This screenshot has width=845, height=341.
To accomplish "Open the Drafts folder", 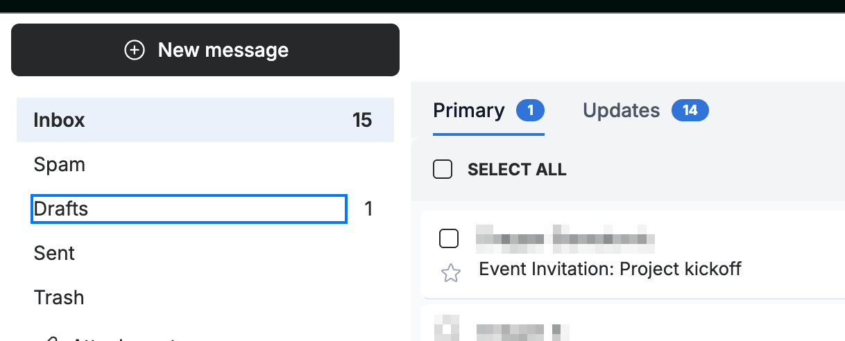I will pyautogui.click(x=189, y=209).
